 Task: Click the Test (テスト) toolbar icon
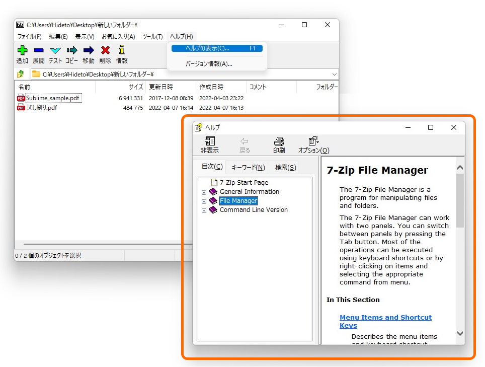coord(55,50)
